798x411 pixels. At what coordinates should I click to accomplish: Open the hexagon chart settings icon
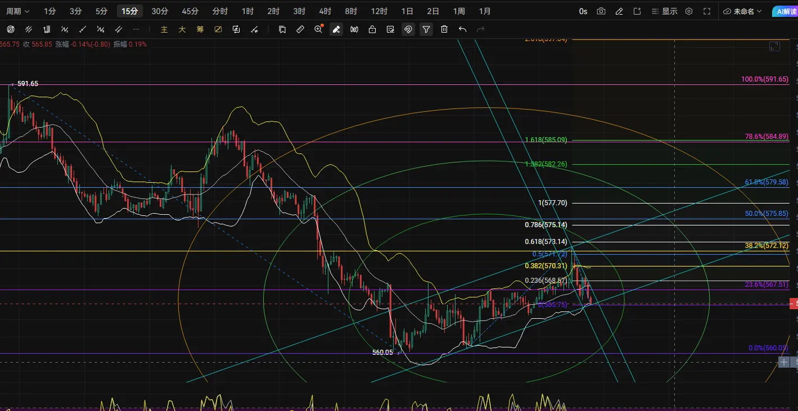(689, 11)
